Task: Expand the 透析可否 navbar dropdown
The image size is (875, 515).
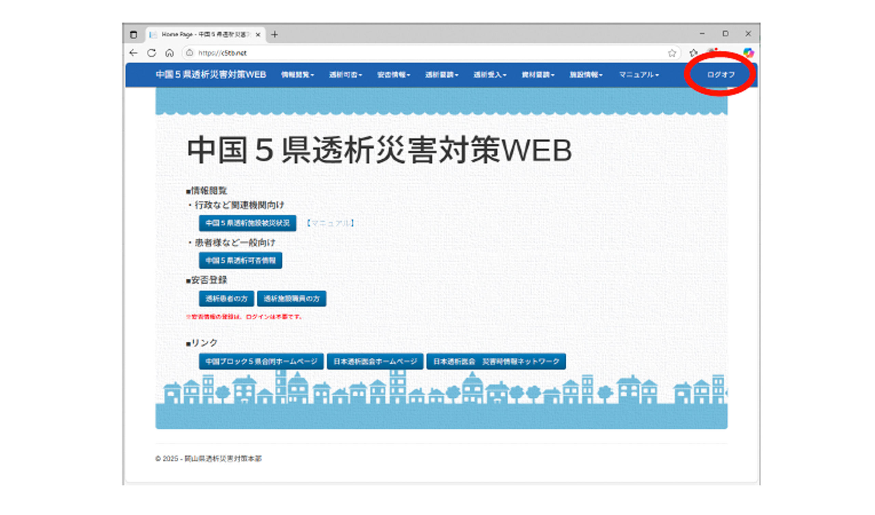Action: (345, 75)
